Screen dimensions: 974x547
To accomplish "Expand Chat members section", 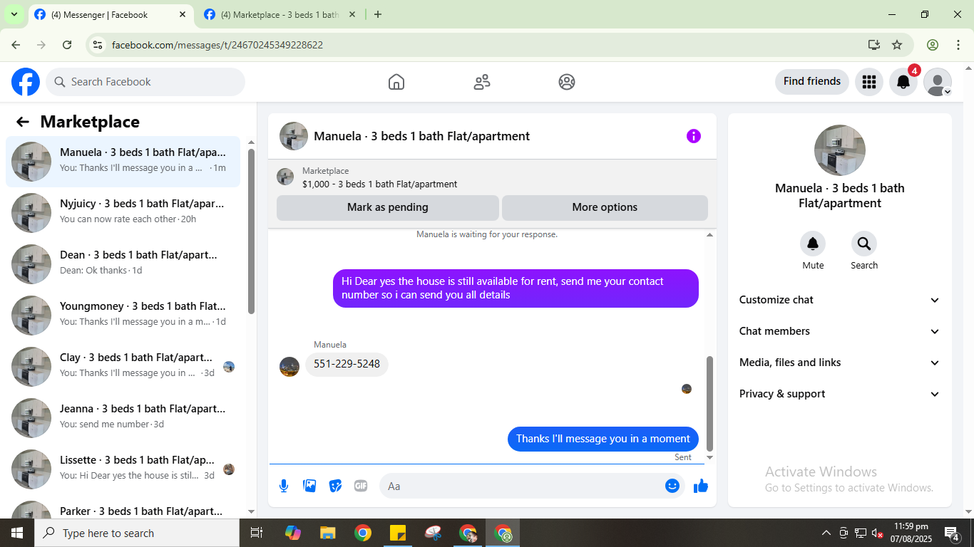I will 840,331.
